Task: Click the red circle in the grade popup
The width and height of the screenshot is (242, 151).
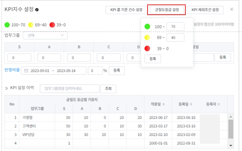Action: 147,48
